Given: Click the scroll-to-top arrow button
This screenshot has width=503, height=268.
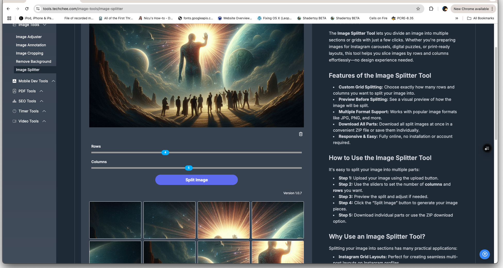Looking at the screenshot, I should tap(484, 254).
